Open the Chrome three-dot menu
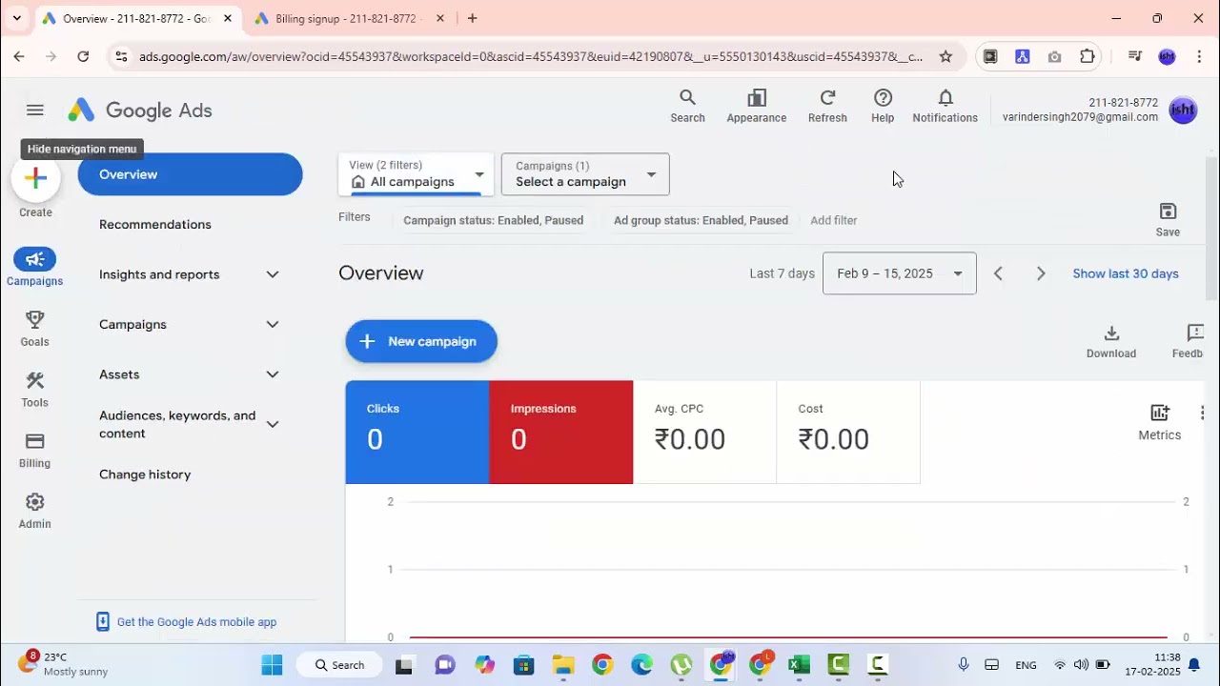 point(1199,56)
